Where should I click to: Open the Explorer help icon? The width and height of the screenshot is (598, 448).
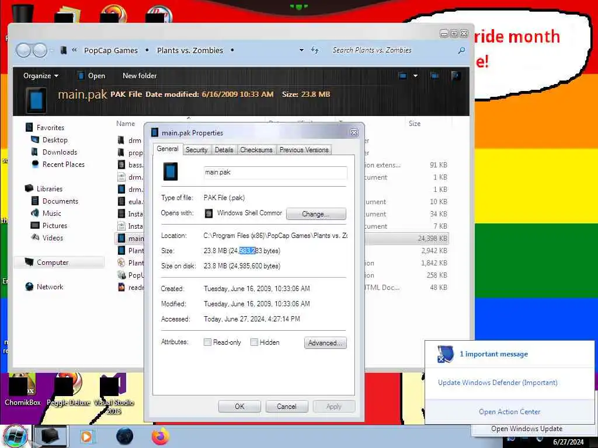tap(456, 75)
